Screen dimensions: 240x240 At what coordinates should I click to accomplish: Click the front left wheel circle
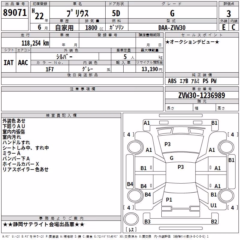click(135, 147)
